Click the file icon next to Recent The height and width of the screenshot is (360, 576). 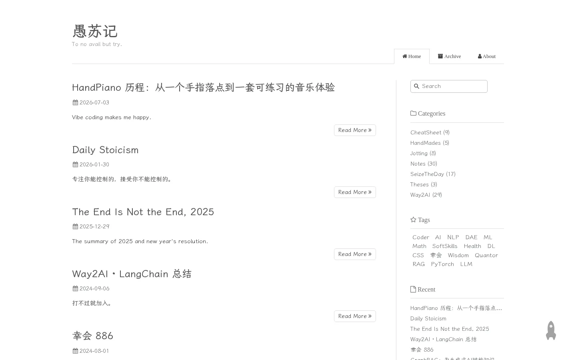tap(413, 289)
